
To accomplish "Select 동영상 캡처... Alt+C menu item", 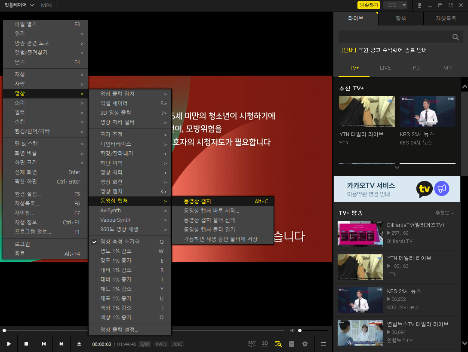I will click(223, 201).
